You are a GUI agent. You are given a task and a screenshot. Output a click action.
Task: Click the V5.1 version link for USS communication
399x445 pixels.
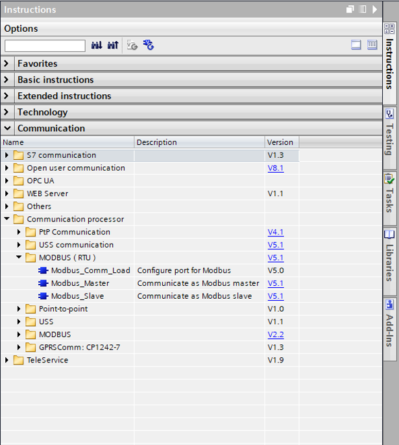(x=276, y=245)
